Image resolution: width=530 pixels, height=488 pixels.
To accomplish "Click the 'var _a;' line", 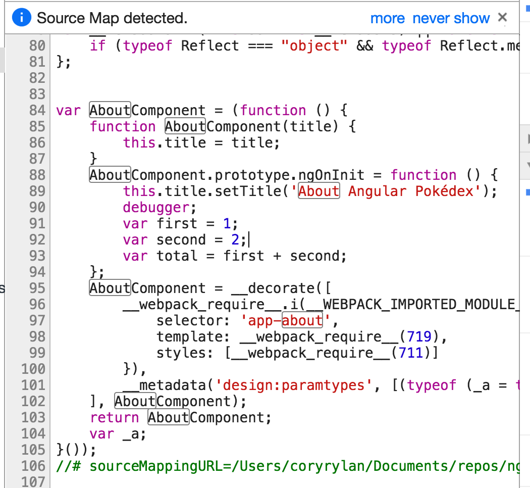I will point(118,434).
